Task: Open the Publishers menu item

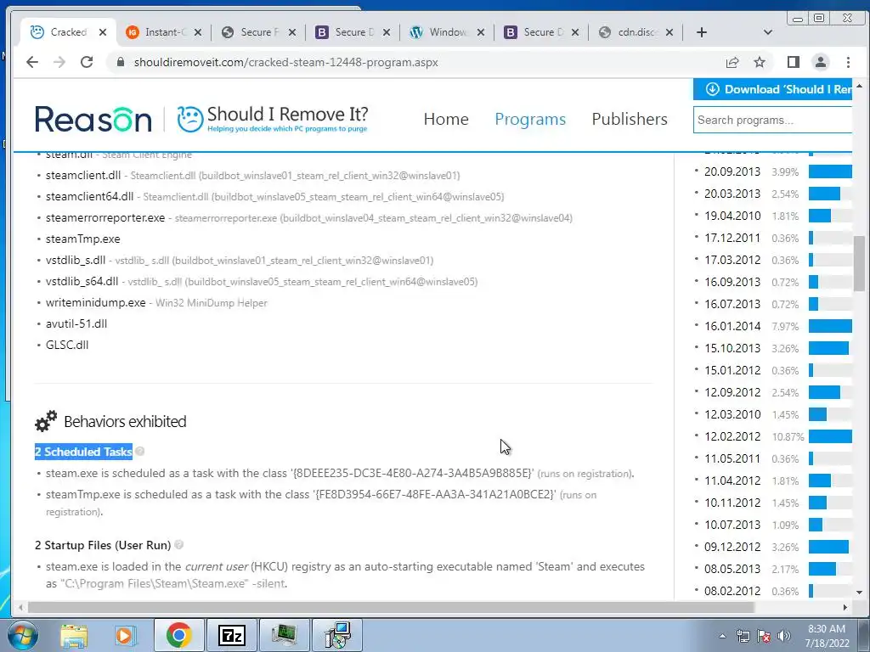Action: pyautogui.click(x=630, y=119)
